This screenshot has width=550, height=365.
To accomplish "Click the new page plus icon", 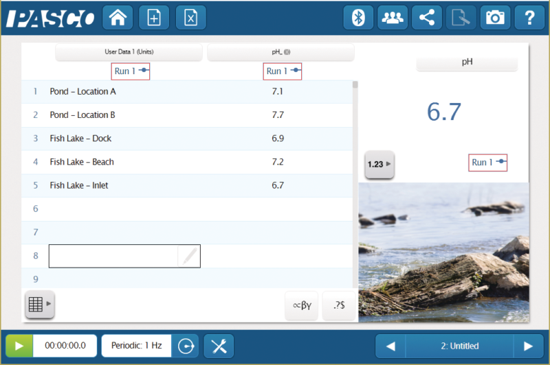I will coord(154,18).
